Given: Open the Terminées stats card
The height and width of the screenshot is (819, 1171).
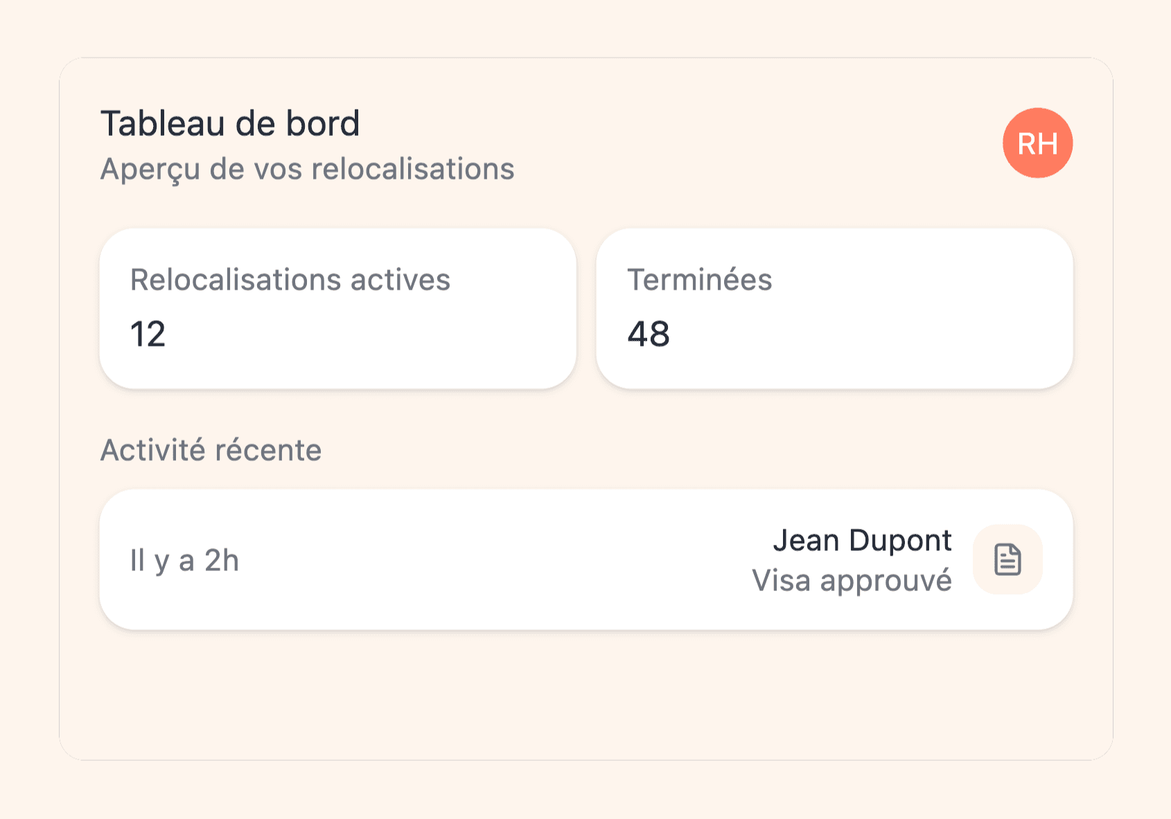Looking at the screenshot, I should tap(834, 308).
